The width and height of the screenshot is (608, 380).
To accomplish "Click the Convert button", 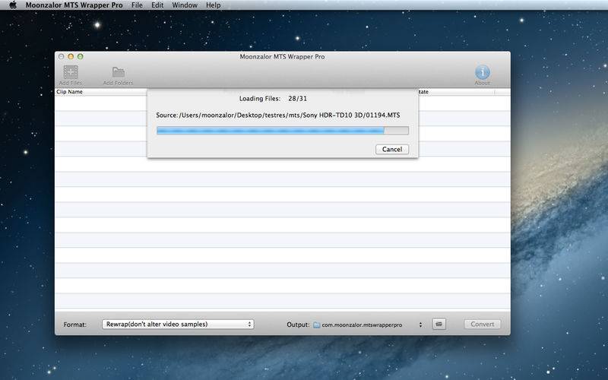I will tap(483, 325).
